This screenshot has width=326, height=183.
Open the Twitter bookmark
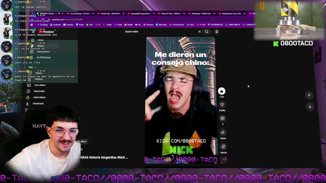(107, 25)
